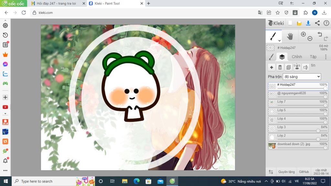Open Messenger in Cốc Cốc sidebar
This screenshot has height=186, width=331.
[5, 64]
